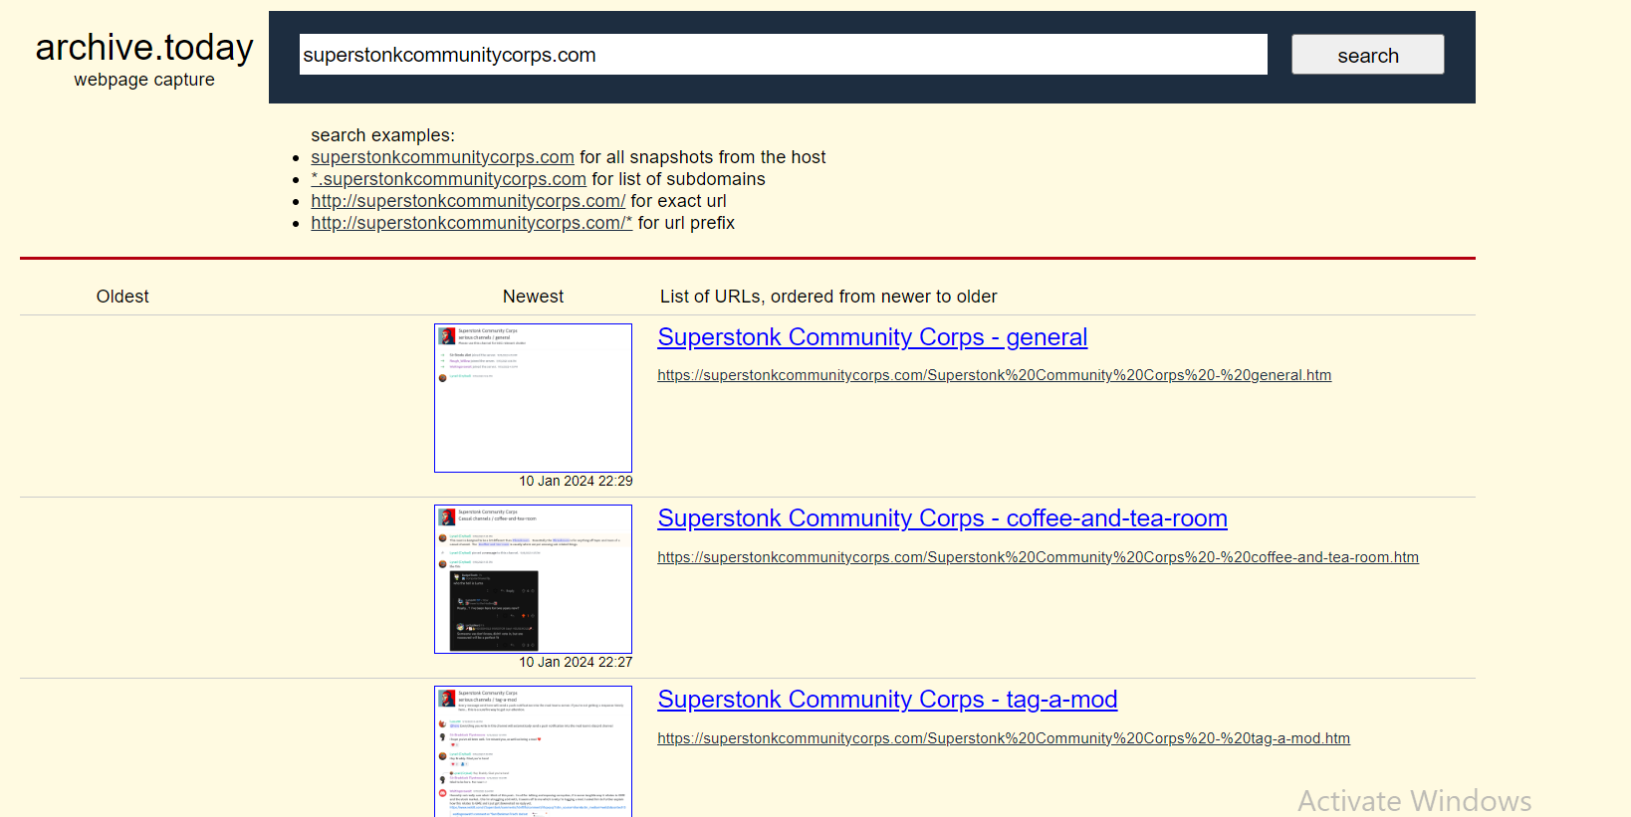1631x817 pixels.
Task: Open the 'Superstonk Community Corps - tag-a-mod' title link
Action: pos(887,700)
